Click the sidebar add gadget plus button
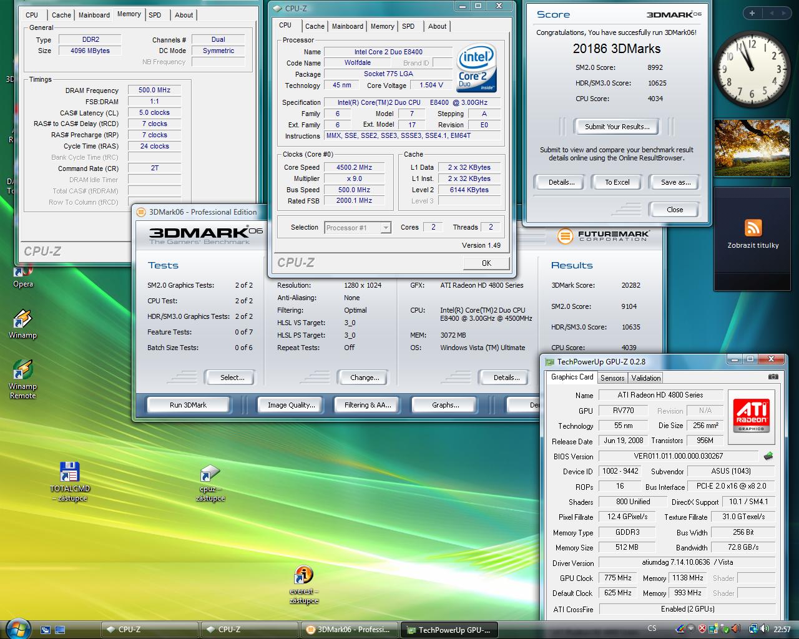799x639 pixels. click(752, 13)
